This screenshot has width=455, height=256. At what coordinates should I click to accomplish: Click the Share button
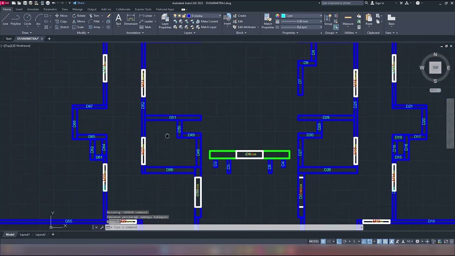79,3
